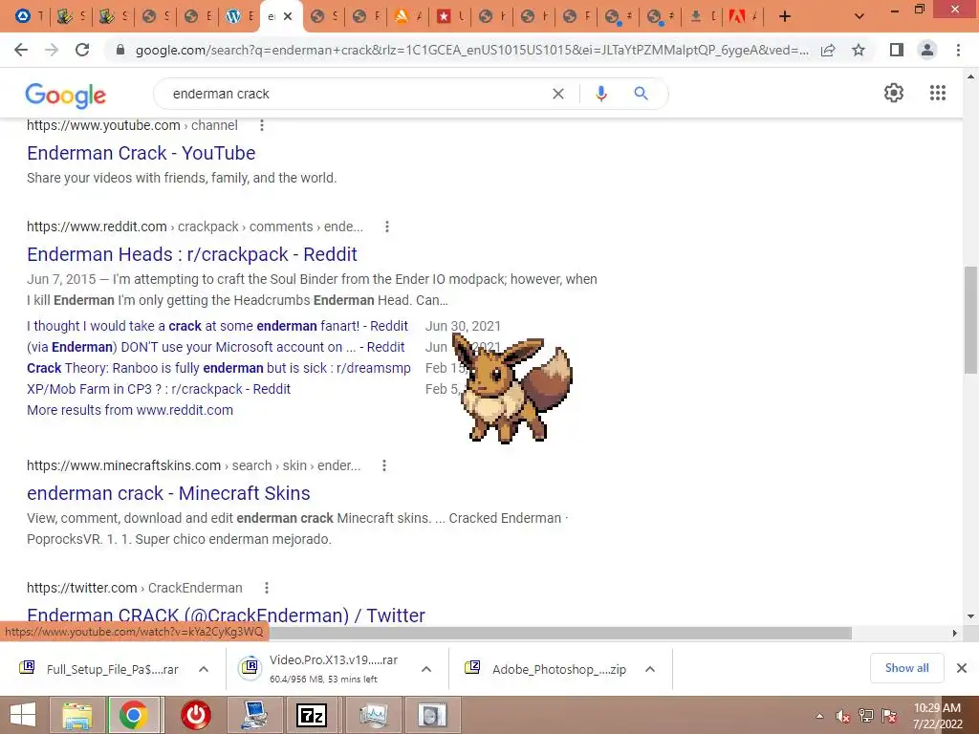Open the Microsoft account warning Reddit sublink
This screenshot has height=734, width=979.
[215, 347]
